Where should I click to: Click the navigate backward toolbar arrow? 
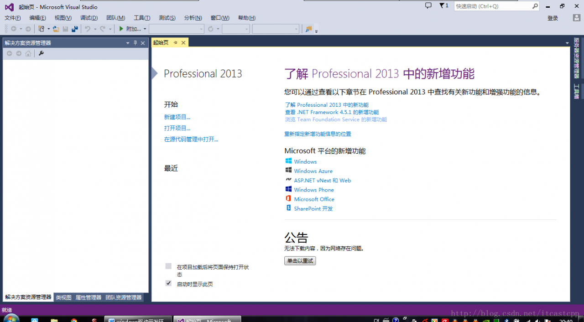pyautogui.click(x=14, y=29)
